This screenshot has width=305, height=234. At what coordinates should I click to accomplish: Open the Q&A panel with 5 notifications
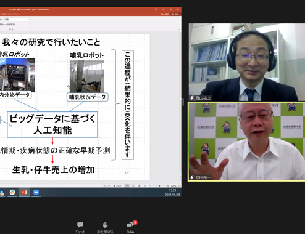(130, 227)
